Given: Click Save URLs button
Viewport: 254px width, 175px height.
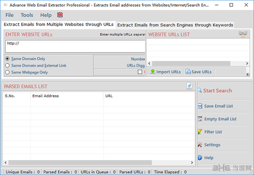Looking at the screenshot, I should point(199,72).
